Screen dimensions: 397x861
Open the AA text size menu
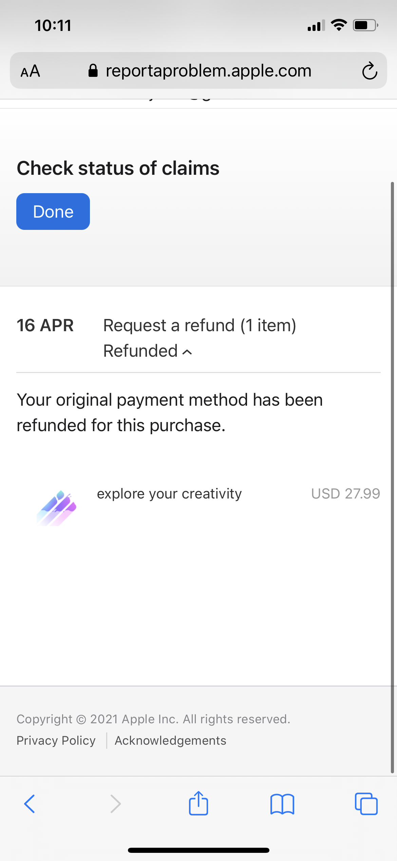31,71
